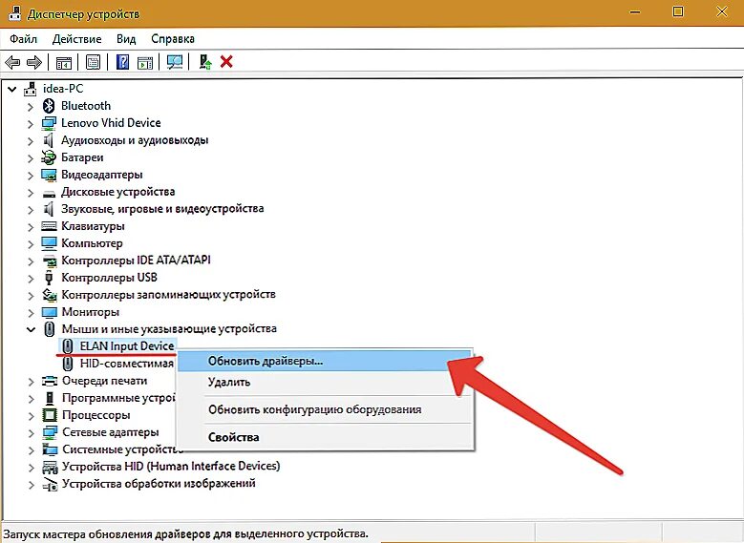
Task: Maximize the Диспетчер устройств window
Action: pos(678,11)
